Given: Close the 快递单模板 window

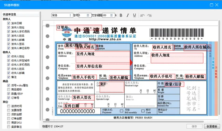Looking at the screenshot, I should pyautogui.click(x=217, y=5).
